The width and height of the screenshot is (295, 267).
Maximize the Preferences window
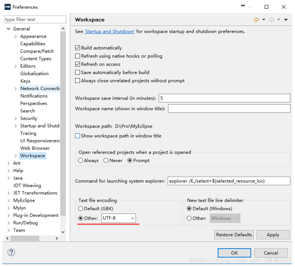tap(266, 7)
